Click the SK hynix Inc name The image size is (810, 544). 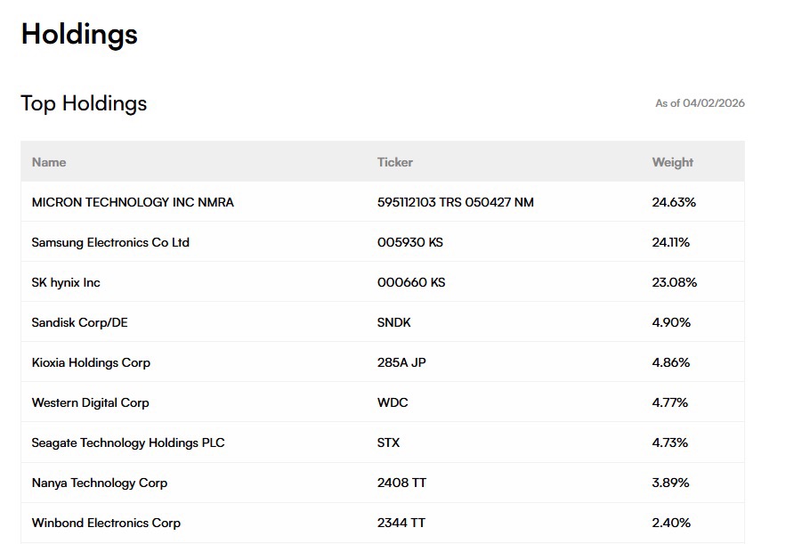point(66,282)
